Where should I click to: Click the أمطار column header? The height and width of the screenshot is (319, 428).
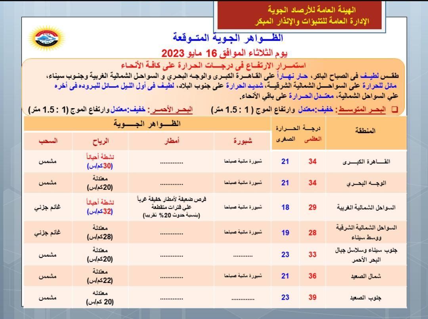[171, 141]
